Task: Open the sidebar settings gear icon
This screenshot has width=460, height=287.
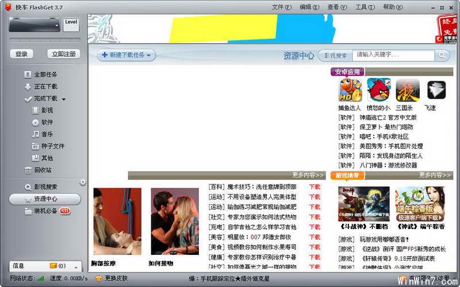Action: 83,183
